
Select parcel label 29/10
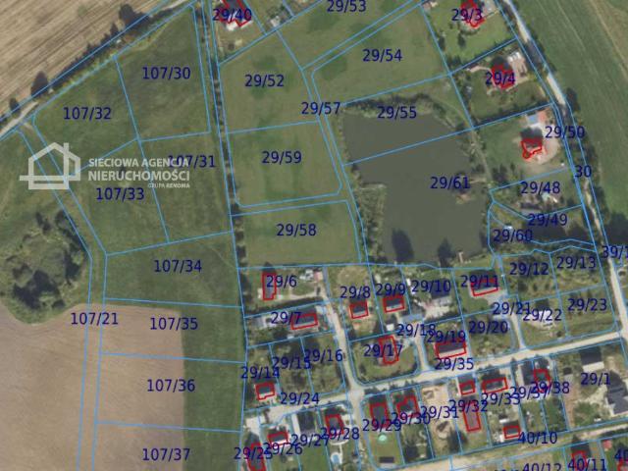[432, 287]
